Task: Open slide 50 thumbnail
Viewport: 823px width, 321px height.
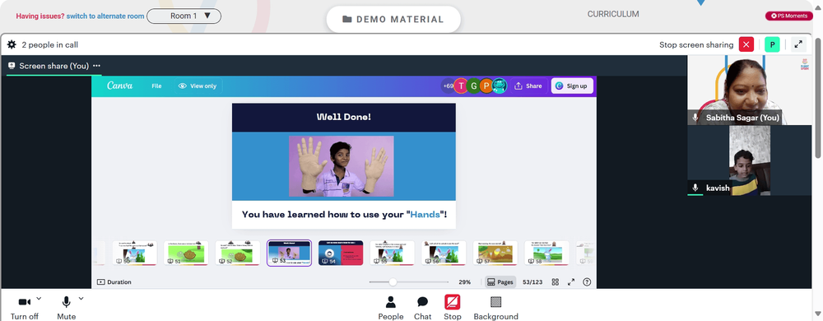Action: (x=135, y=254)
